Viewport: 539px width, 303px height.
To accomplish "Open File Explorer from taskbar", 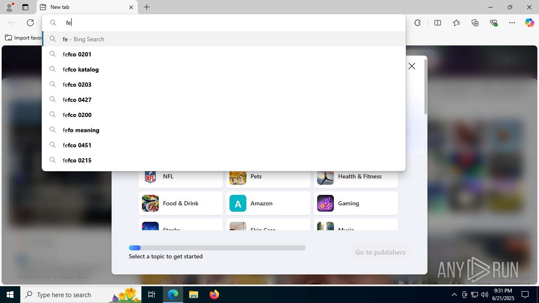I will 194,295.
